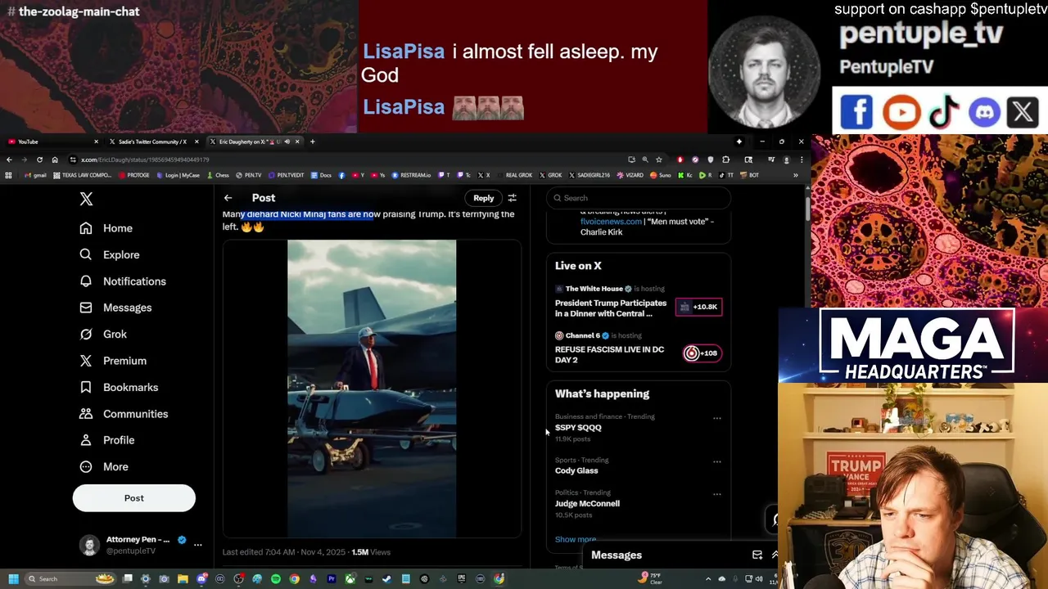Expand the bookmarks overflow chevron
The height and width of the screenshot is (589, 1048).
tap(795, 175)
